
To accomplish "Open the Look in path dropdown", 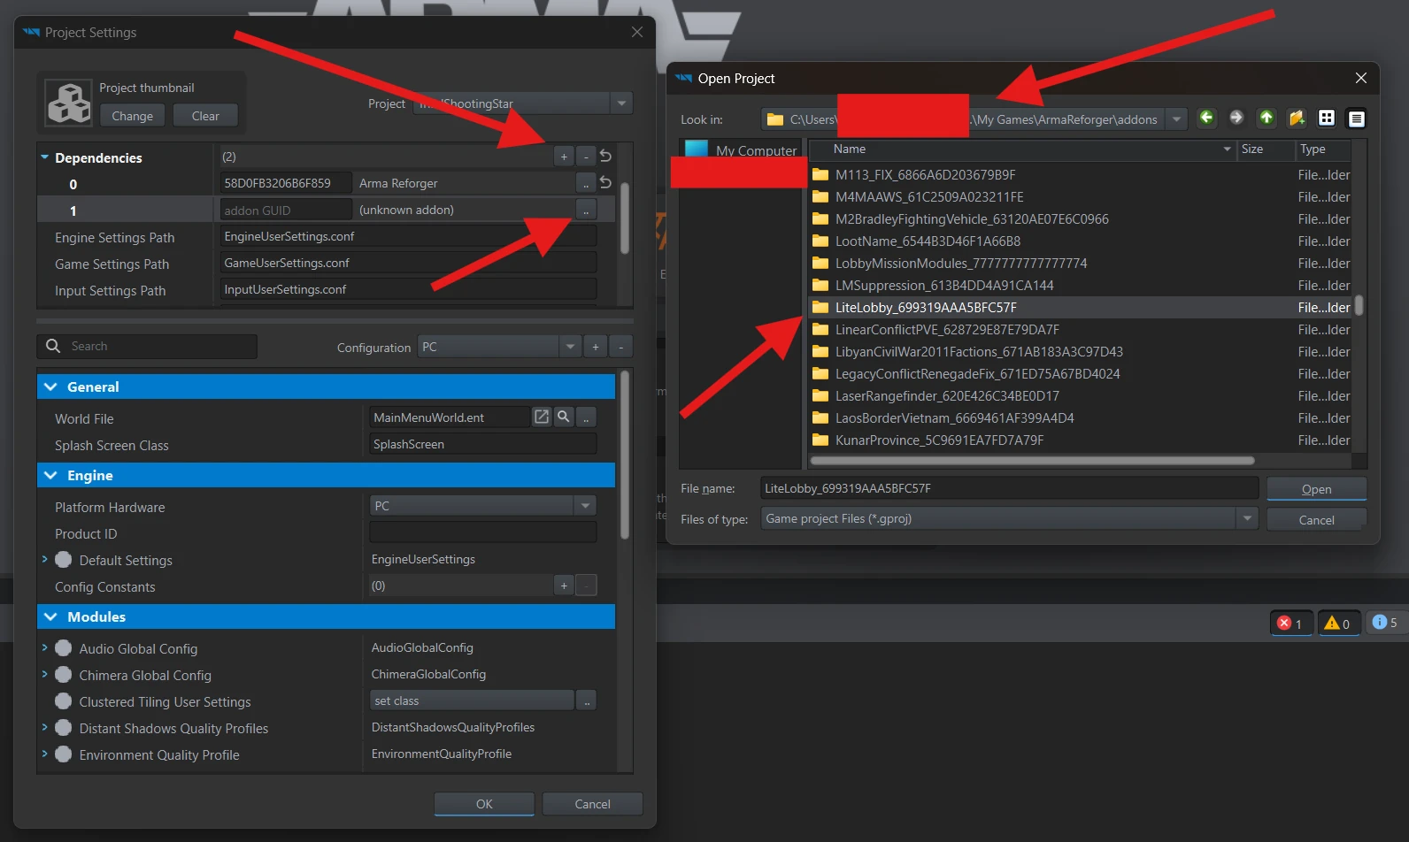I will (x=1176, y=119).
